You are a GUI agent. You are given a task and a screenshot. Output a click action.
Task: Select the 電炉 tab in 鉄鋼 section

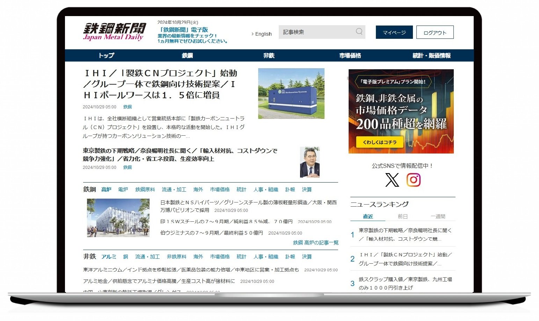[x=123, y=190]
